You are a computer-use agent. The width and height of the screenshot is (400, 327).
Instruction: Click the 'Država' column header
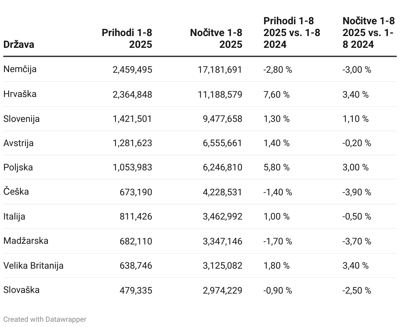(x=19, y=44)
